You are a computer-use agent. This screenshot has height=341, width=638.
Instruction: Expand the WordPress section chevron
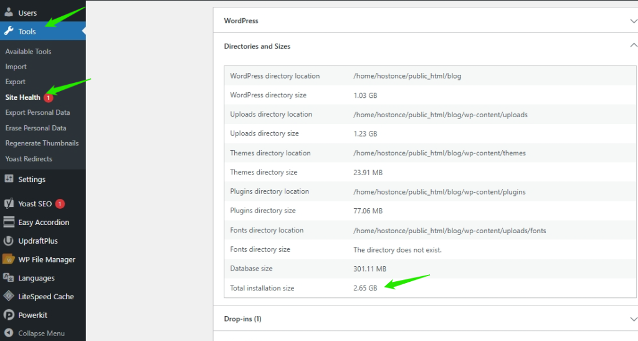tap(634, 21)
